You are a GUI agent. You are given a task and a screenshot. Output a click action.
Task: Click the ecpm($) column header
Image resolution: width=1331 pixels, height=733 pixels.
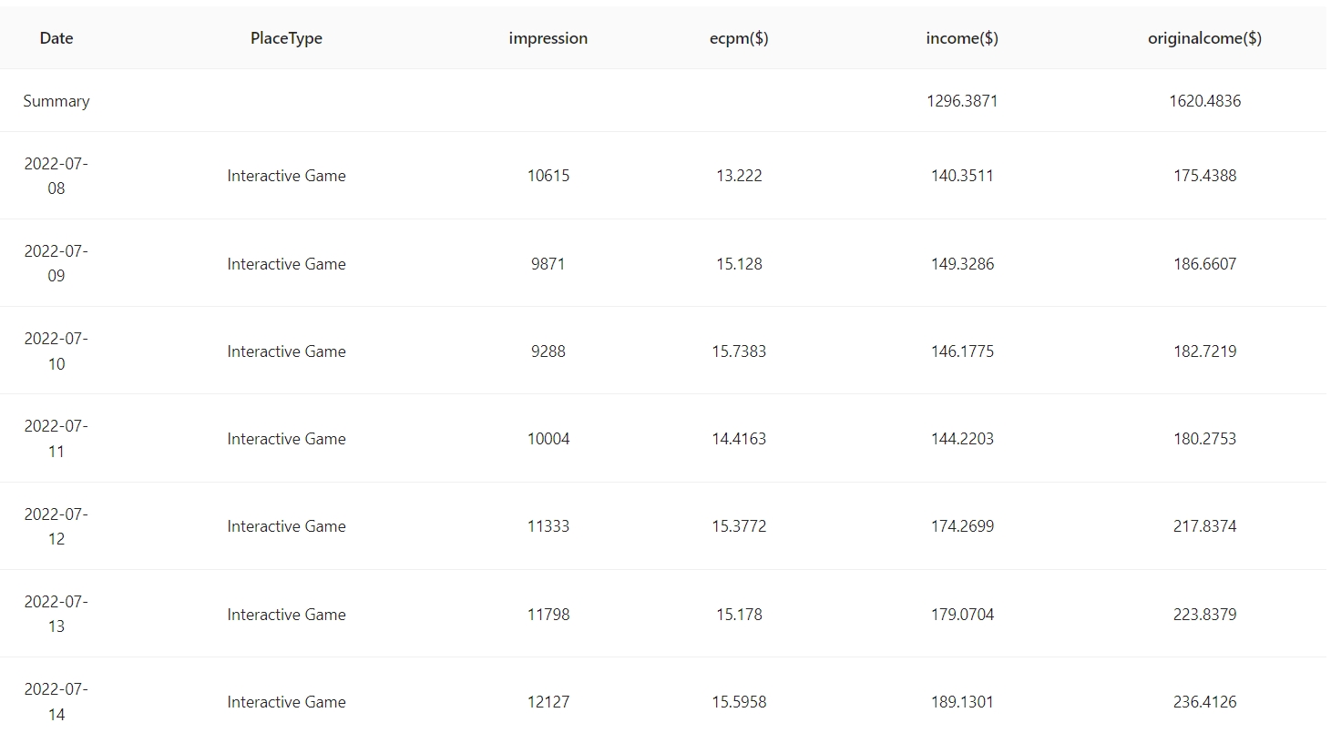[739, 38]
